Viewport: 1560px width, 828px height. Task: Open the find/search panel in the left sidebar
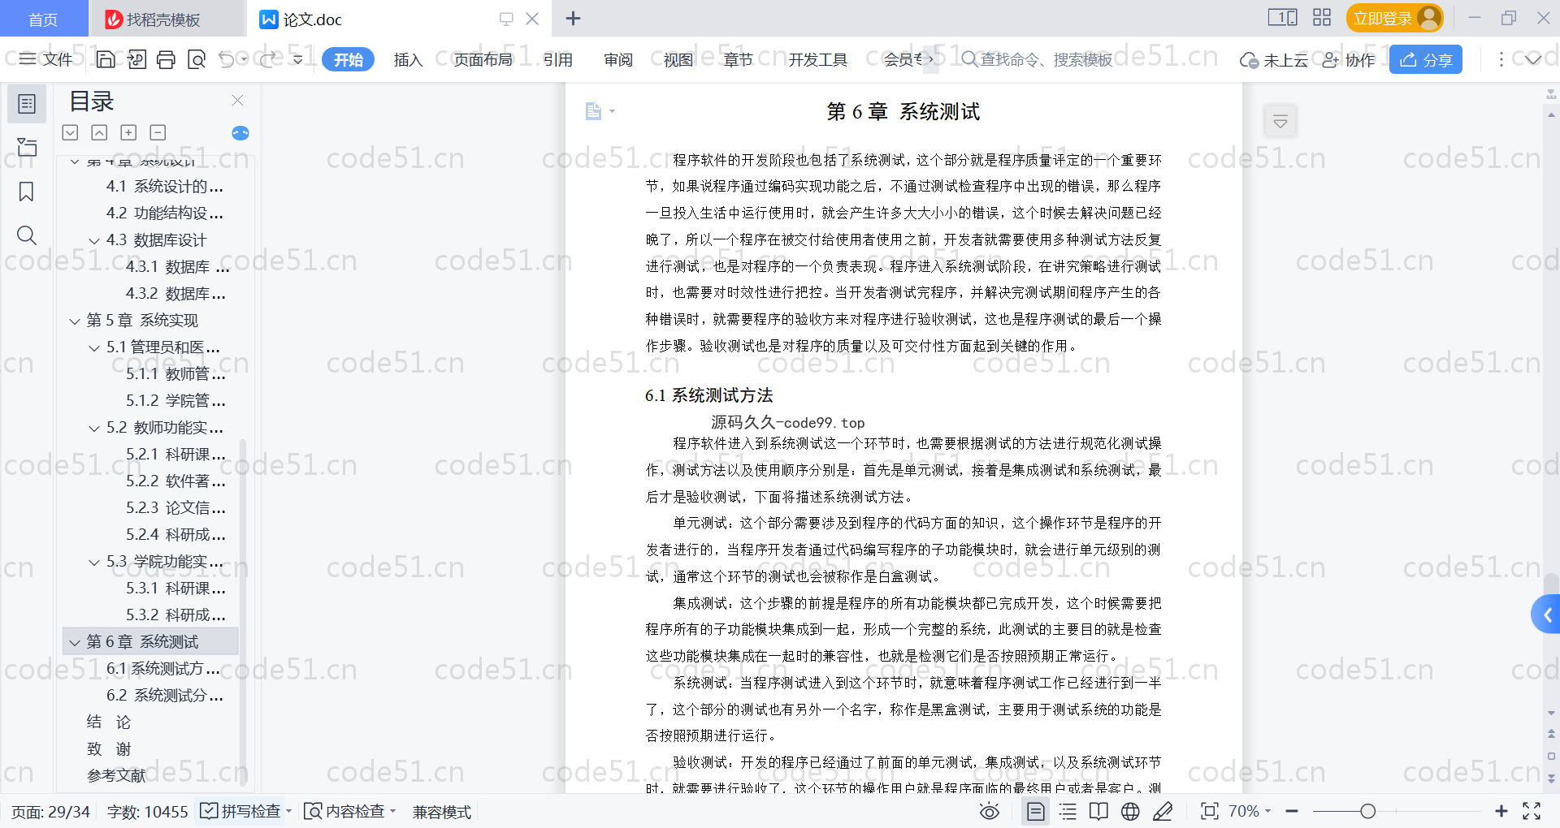coord(27,235)
